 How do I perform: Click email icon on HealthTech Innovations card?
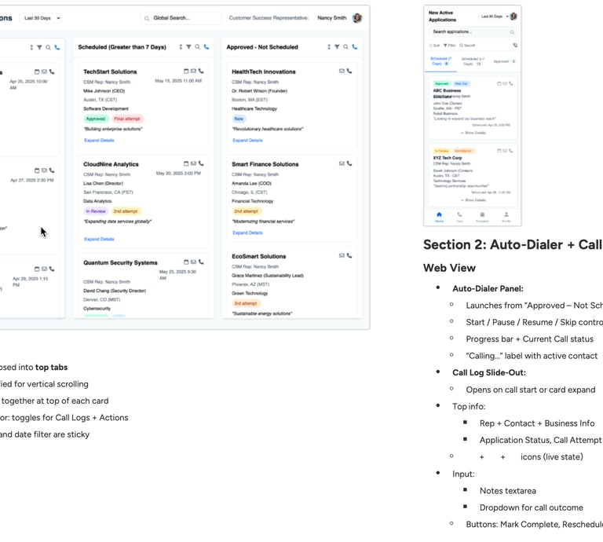[342, 71]
